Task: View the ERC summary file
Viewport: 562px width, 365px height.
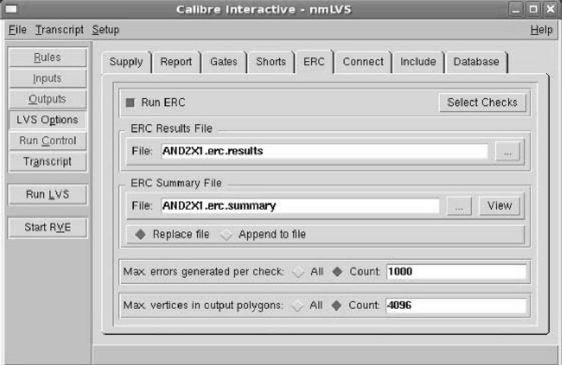Action: (x=499, y=206)
